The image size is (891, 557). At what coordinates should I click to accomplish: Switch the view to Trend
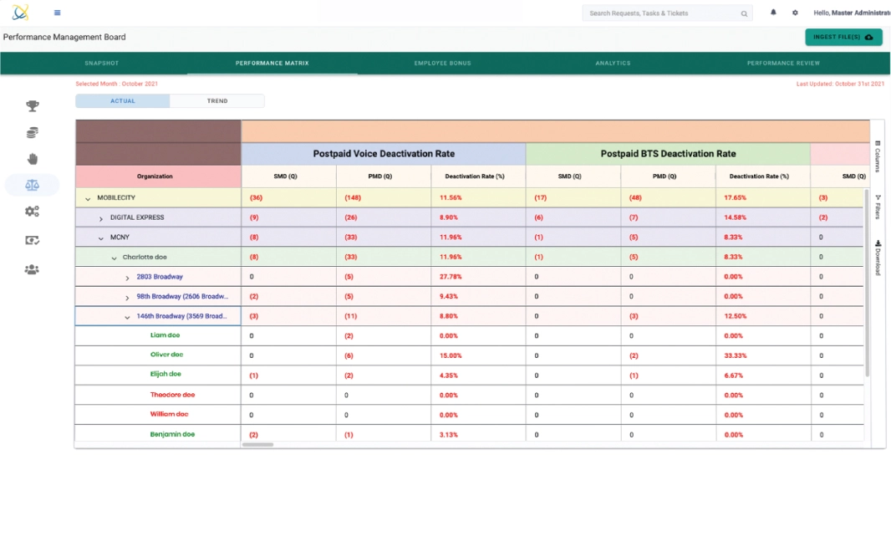coord(216,101)
